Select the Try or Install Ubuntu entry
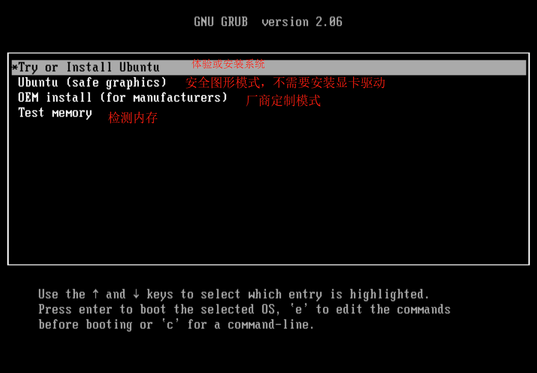Image resolution: width=537 pixels, height=373 pixels. [x=269, y=67]
